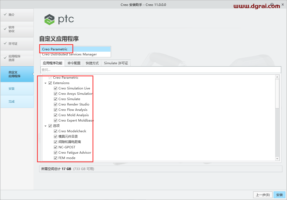Toggle 间隙和漏电距离 checkbox
Screen dimensions: 287x200
pyautogui.click(x=56, y=142)
